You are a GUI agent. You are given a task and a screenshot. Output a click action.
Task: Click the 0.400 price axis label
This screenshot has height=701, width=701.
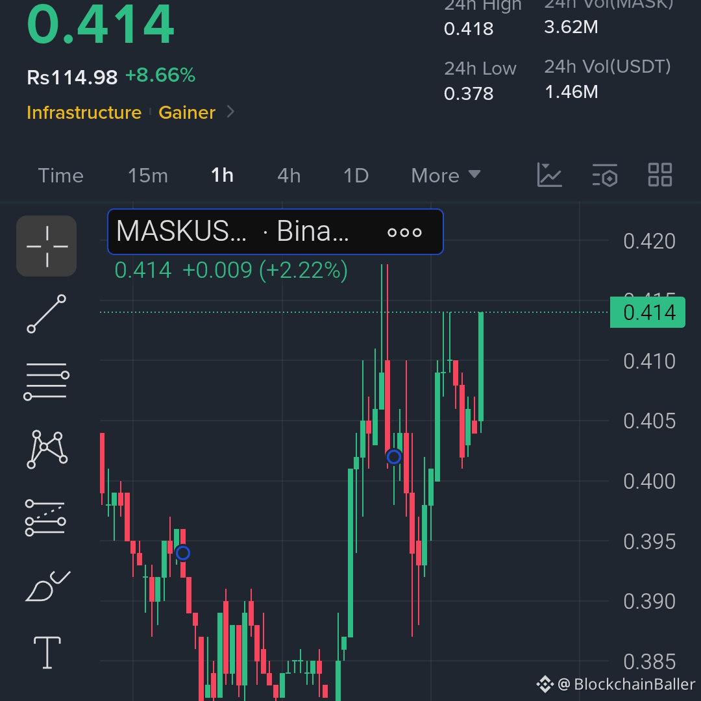pyautogui.click(x=649, y=481)
